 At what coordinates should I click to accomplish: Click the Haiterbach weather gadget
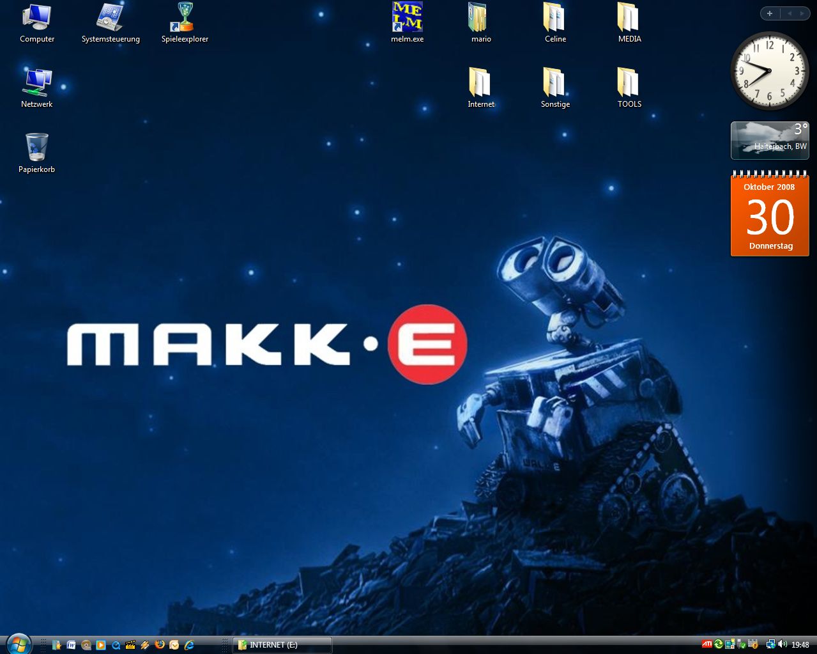[x=770, y=141]
